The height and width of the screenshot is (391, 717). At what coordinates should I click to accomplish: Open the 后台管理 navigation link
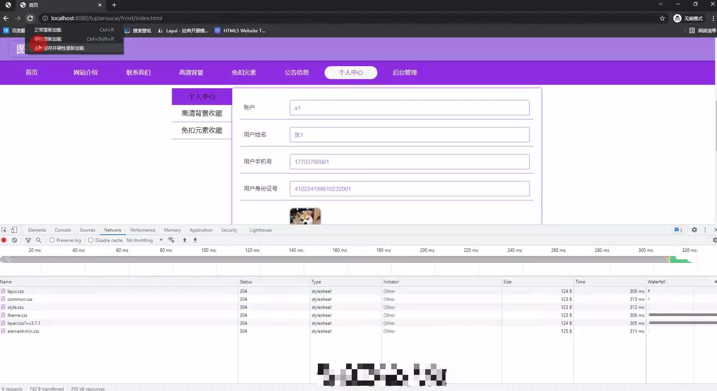405,73
